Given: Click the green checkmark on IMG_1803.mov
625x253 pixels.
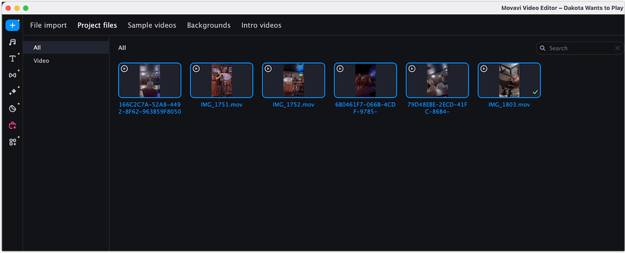Looking at the screenshot, I should [x=535, y=92].
